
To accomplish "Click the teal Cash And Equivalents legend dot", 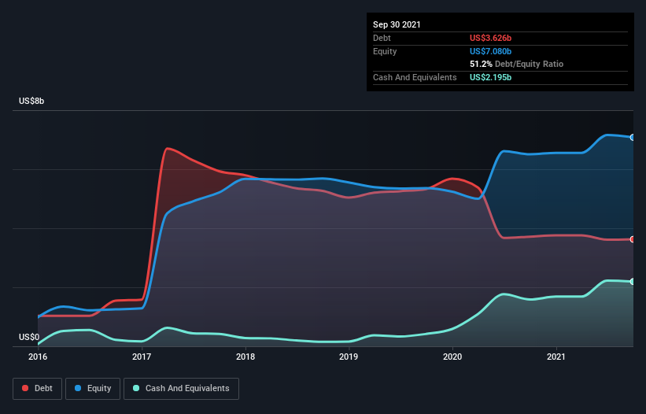I will [136, 388].
